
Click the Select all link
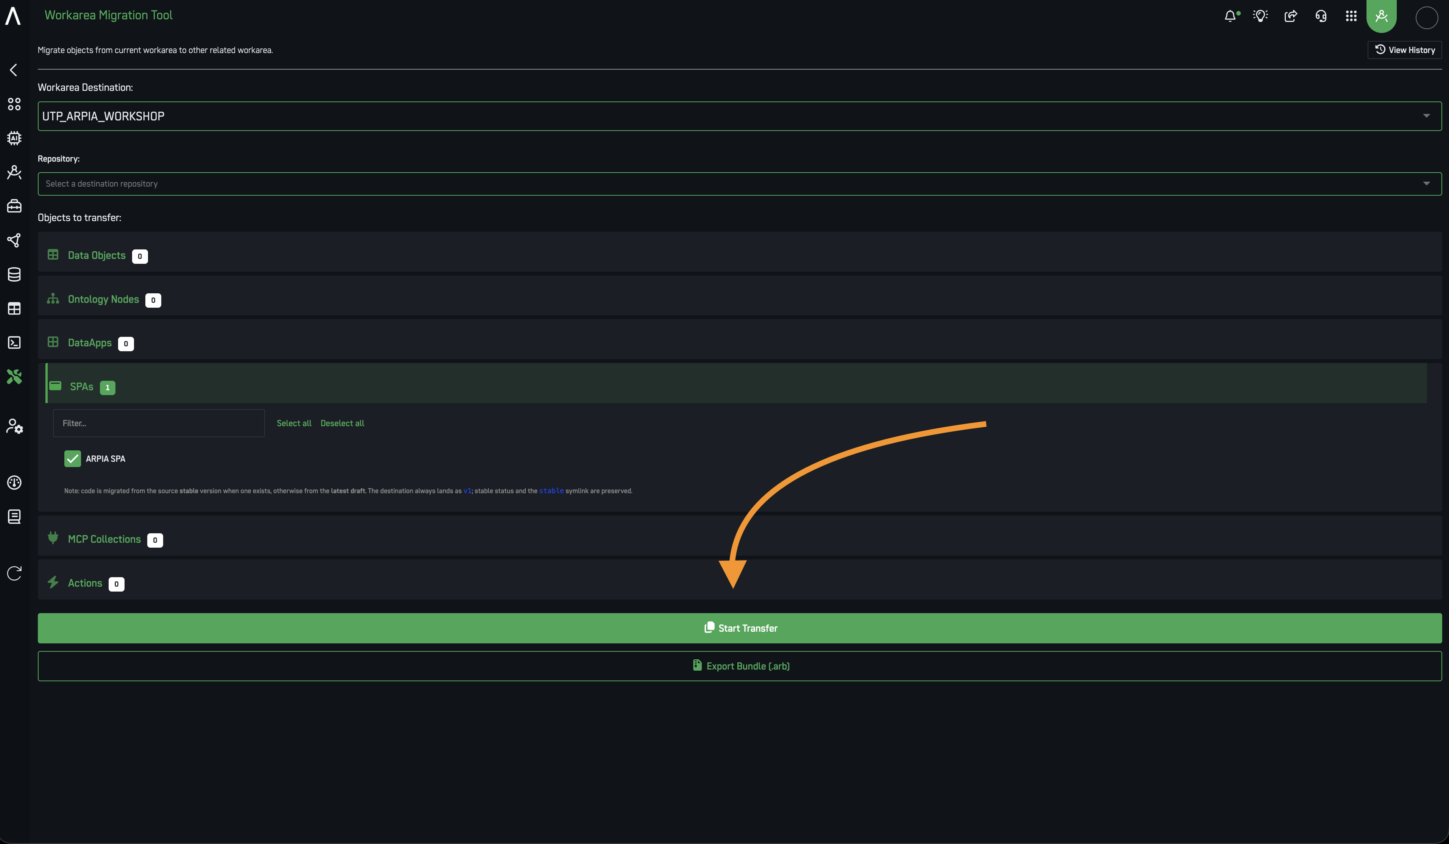pyautogui.click(x=294, y=423)
